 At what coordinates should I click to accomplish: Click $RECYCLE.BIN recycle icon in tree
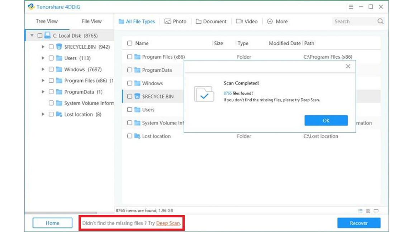coord(59,47)
